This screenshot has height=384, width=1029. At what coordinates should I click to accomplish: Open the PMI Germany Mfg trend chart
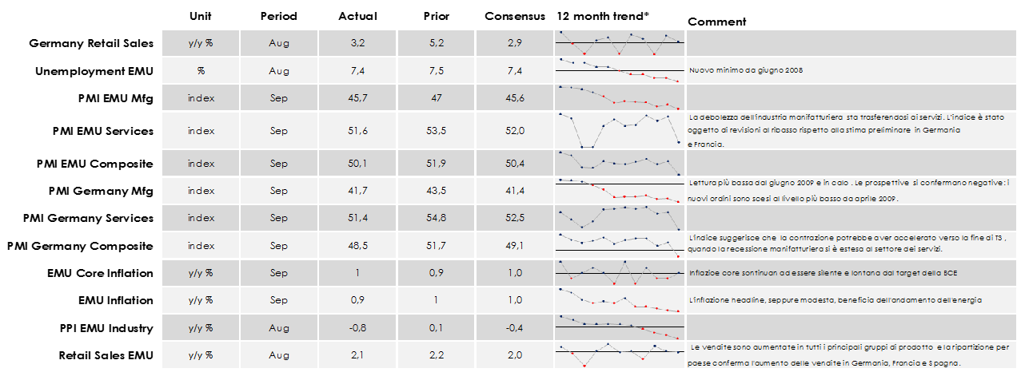tap(620, 192)
